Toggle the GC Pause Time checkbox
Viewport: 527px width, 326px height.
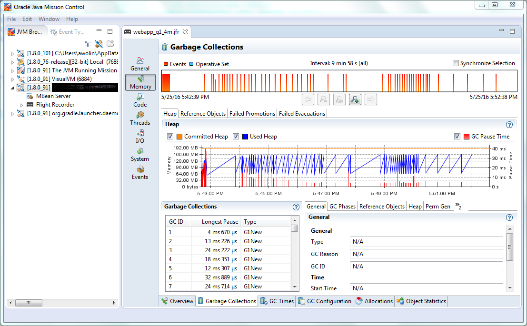coord(457,137)
